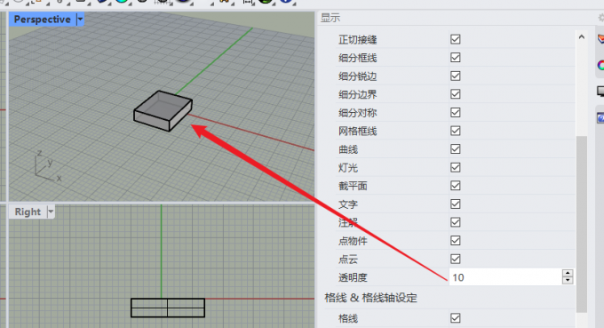This screenshot has height=328, width=604.
Task: Click the 格线 & 格线轴设定 section heading
Action: (x=370, y=298)
